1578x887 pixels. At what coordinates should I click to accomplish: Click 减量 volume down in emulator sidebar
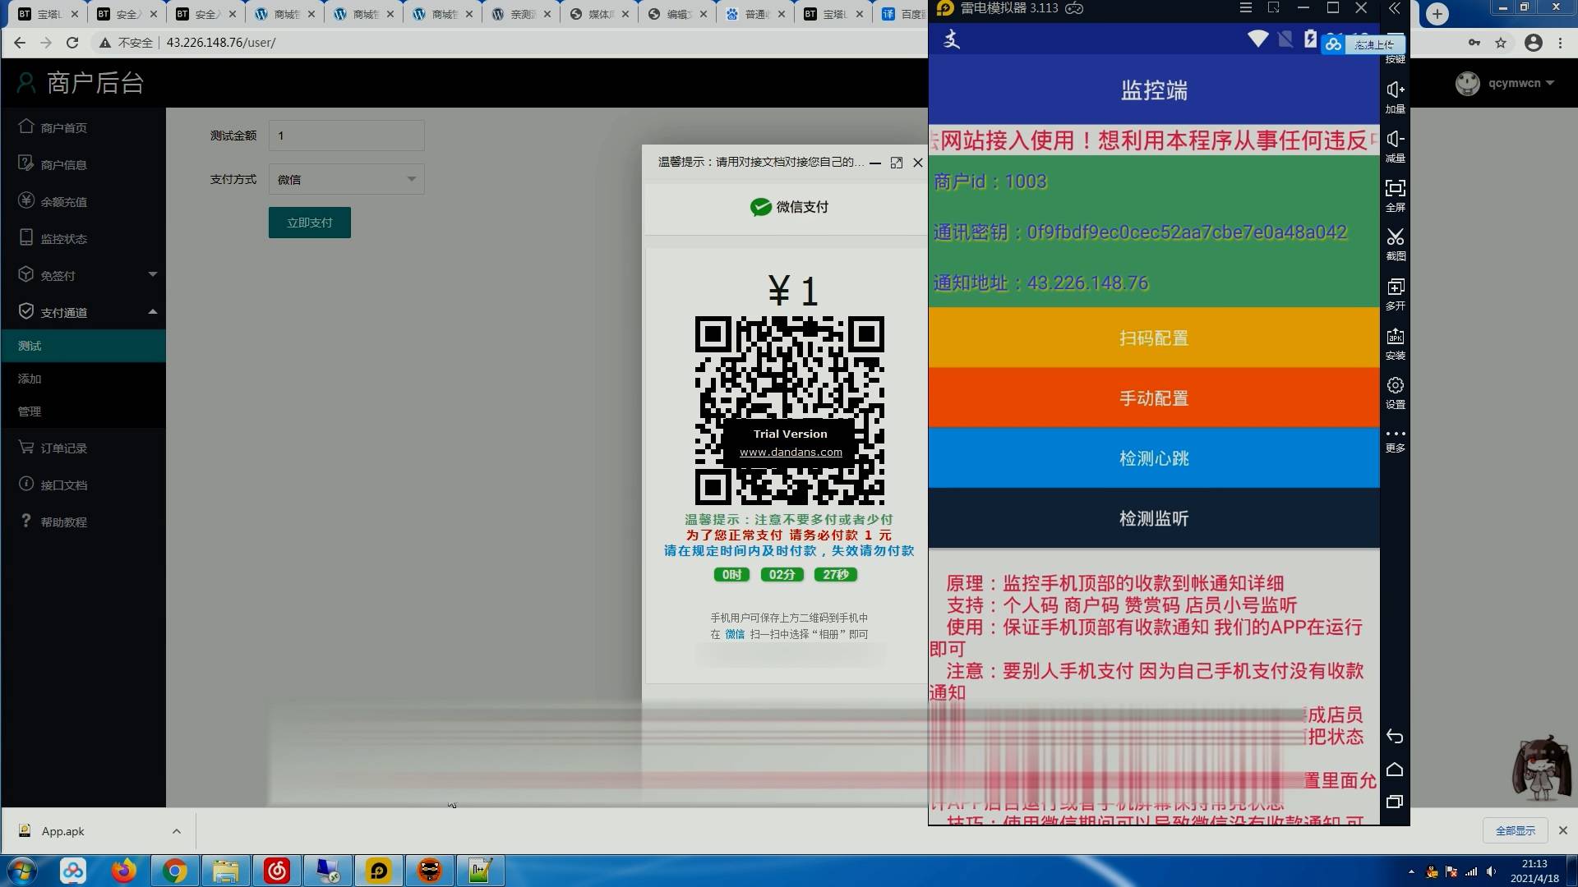[1396, 145]
